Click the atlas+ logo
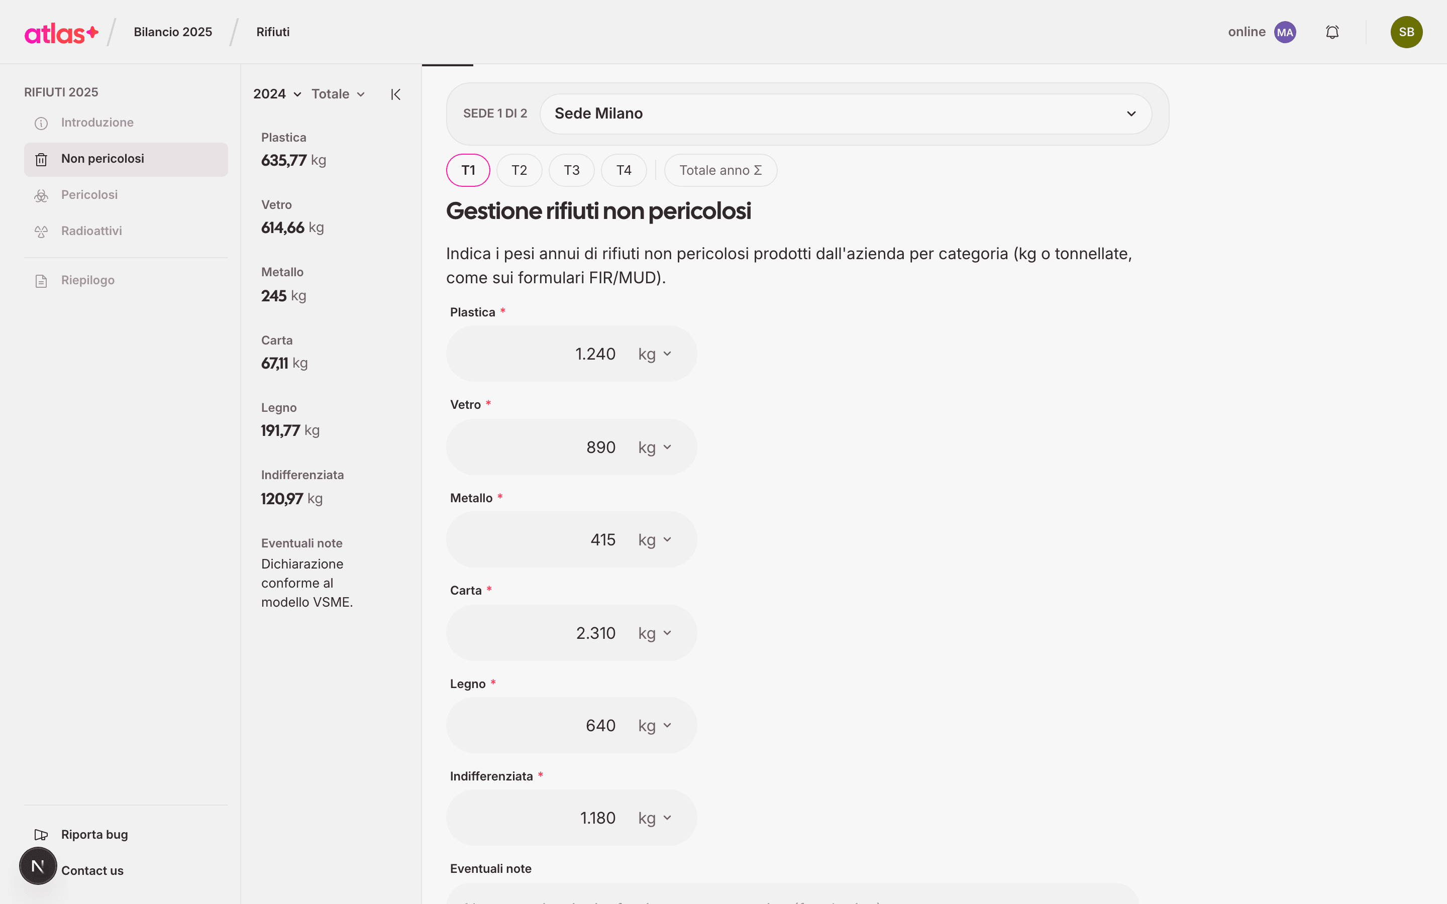Image resolution: width=1447 pixels, height=904 pixels. point(62,33)
